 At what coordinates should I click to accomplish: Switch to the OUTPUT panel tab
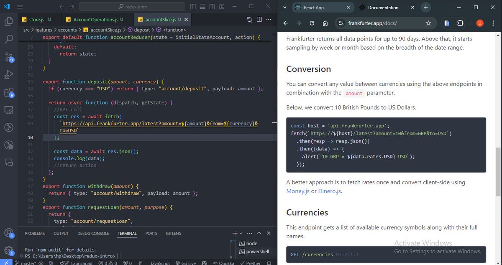click(x=61, y=234)
